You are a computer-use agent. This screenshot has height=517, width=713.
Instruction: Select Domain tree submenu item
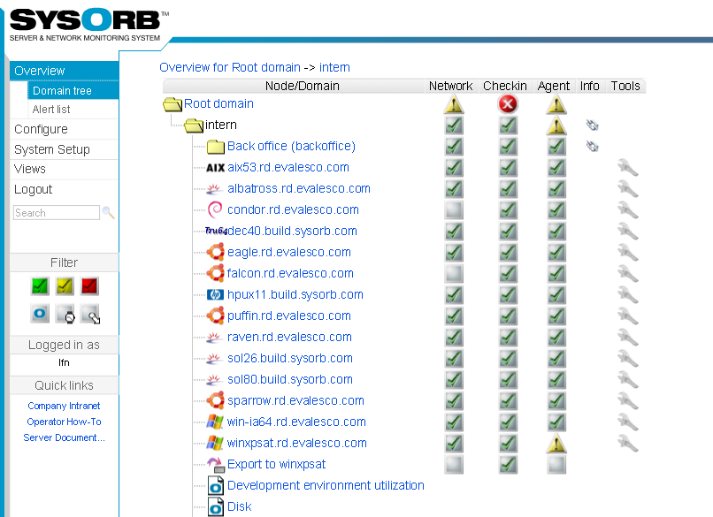pos(73,90)
